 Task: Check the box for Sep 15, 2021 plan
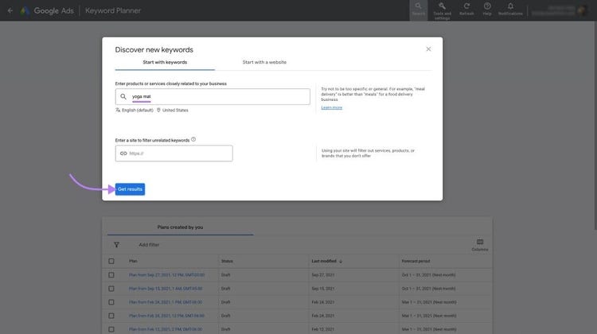pyautogui.click(x=111, y=289)
